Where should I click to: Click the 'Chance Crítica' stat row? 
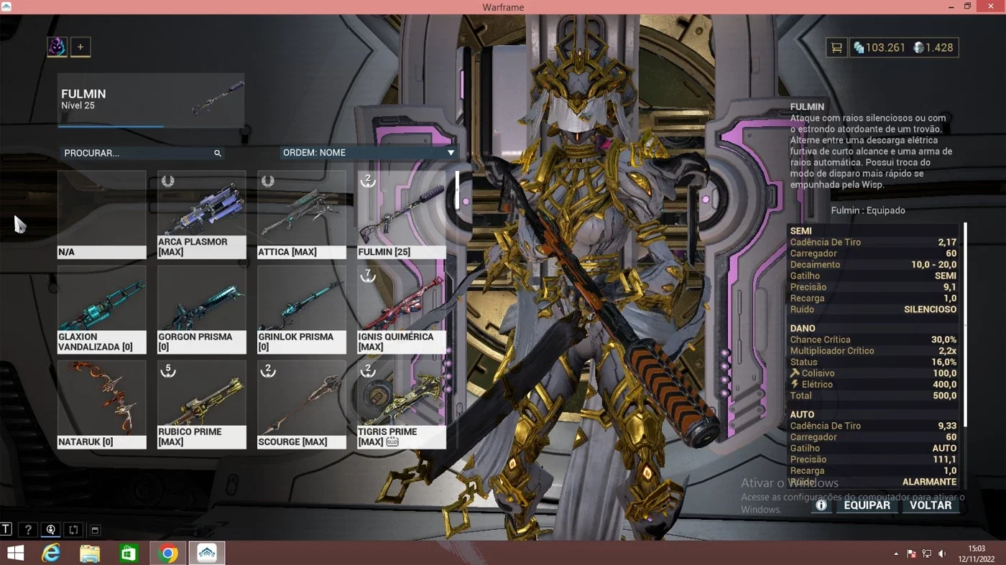pyautogui.click(x=873, y=340)
